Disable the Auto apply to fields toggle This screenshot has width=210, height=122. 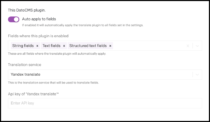[x=14, y=19]
